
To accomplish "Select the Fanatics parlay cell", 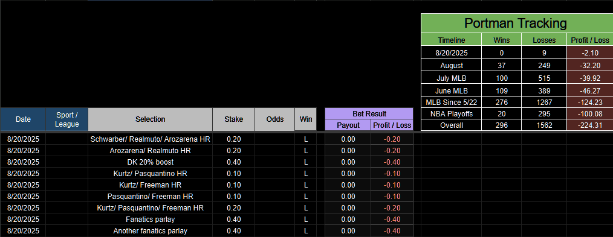I will click(150, 220).
